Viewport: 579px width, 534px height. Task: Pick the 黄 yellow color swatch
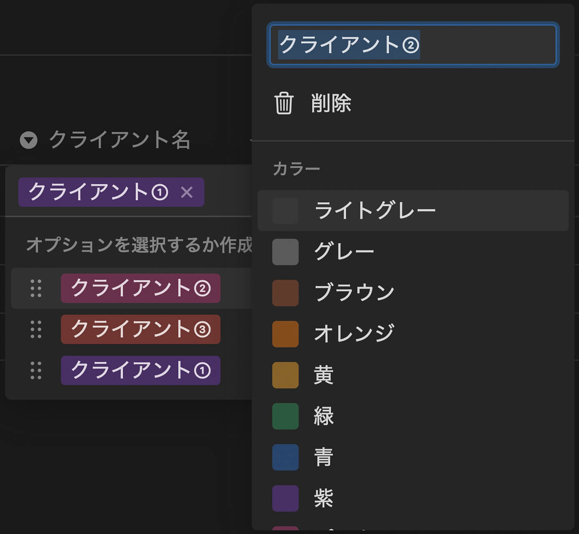pos(285,375)
